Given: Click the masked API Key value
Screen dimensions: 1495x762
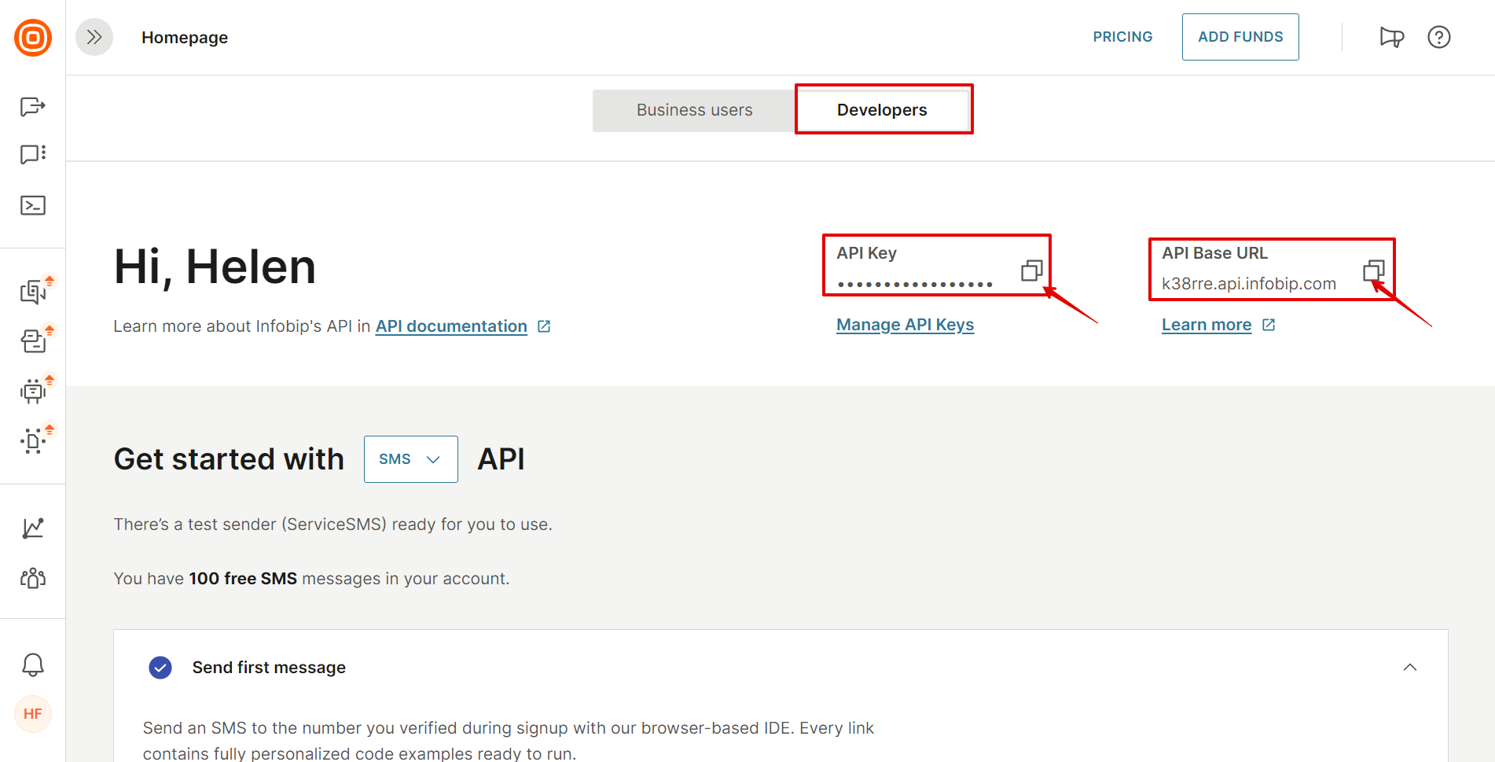Looking at the screenshot, I should point(915,285).
